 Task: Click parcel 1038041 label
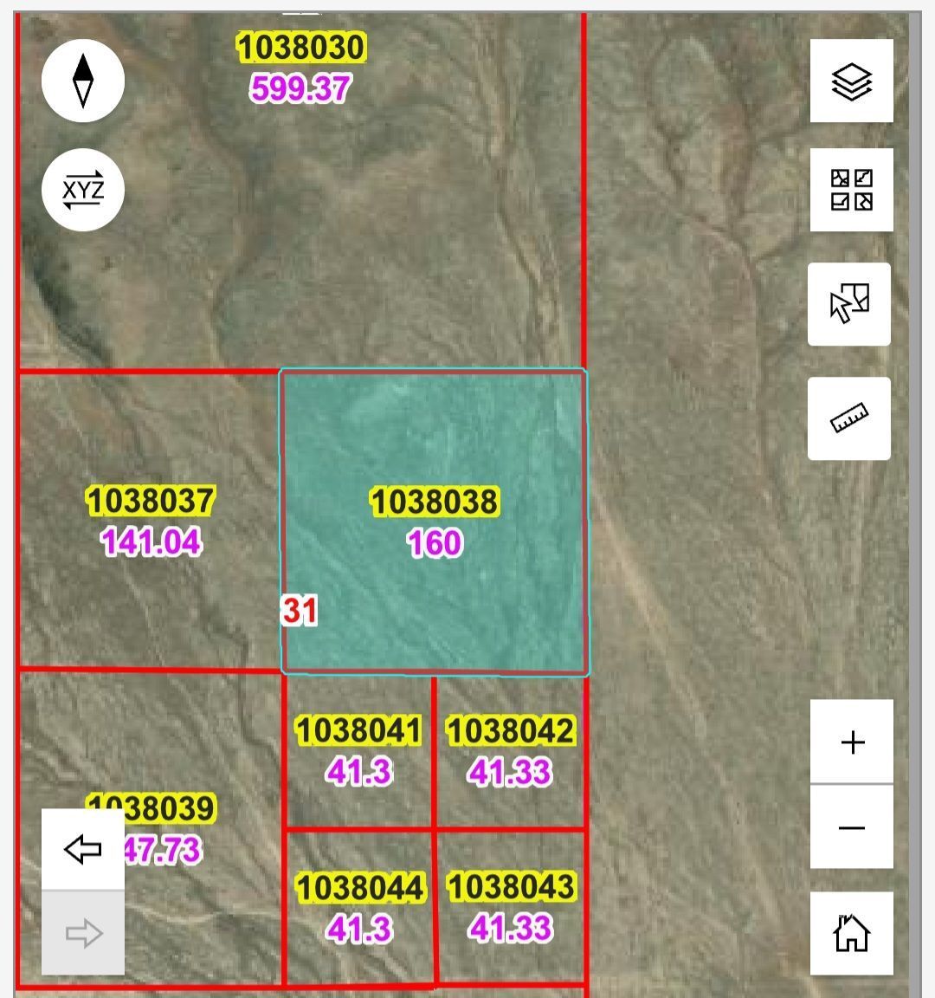click(358, 730)
